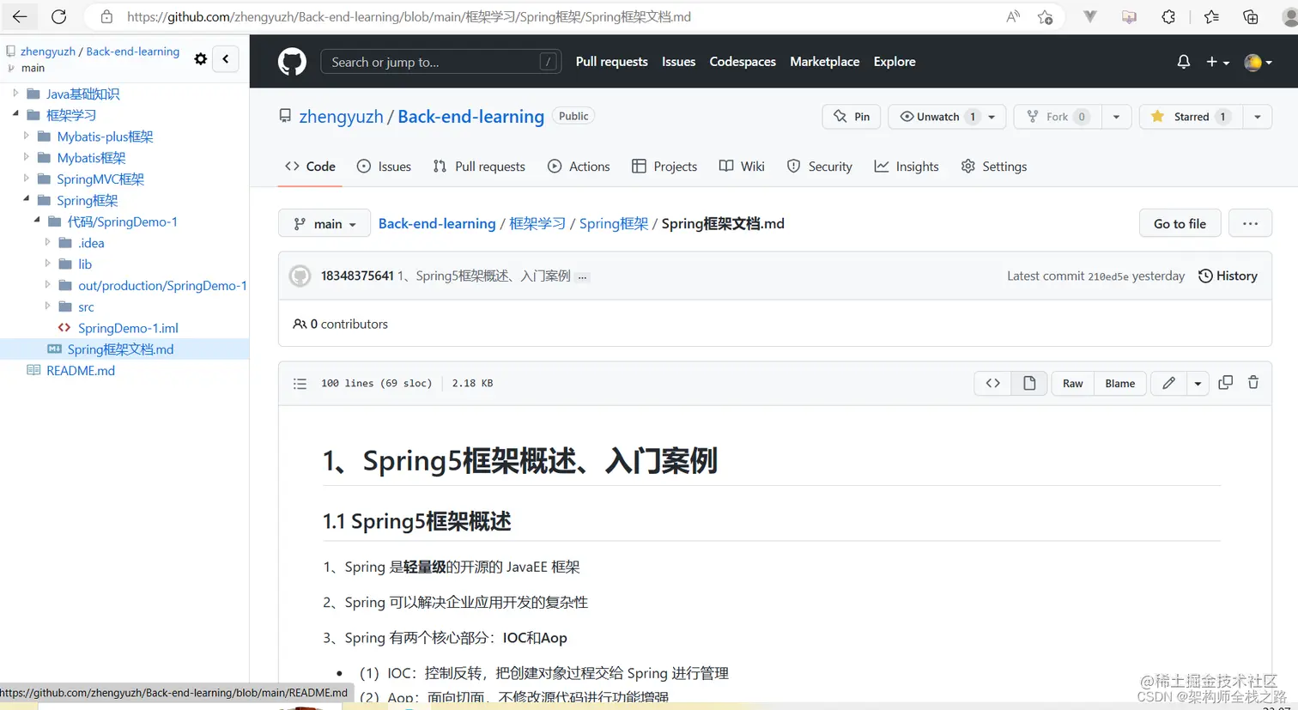Image resolution: width=1298 pixels, height=710 pixels.
Task: Open the user avatar menu
Action: coord(1258,62)
